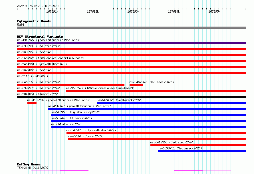Open nsv5841854 (Almarri2020) variant label

pos(38,94)
